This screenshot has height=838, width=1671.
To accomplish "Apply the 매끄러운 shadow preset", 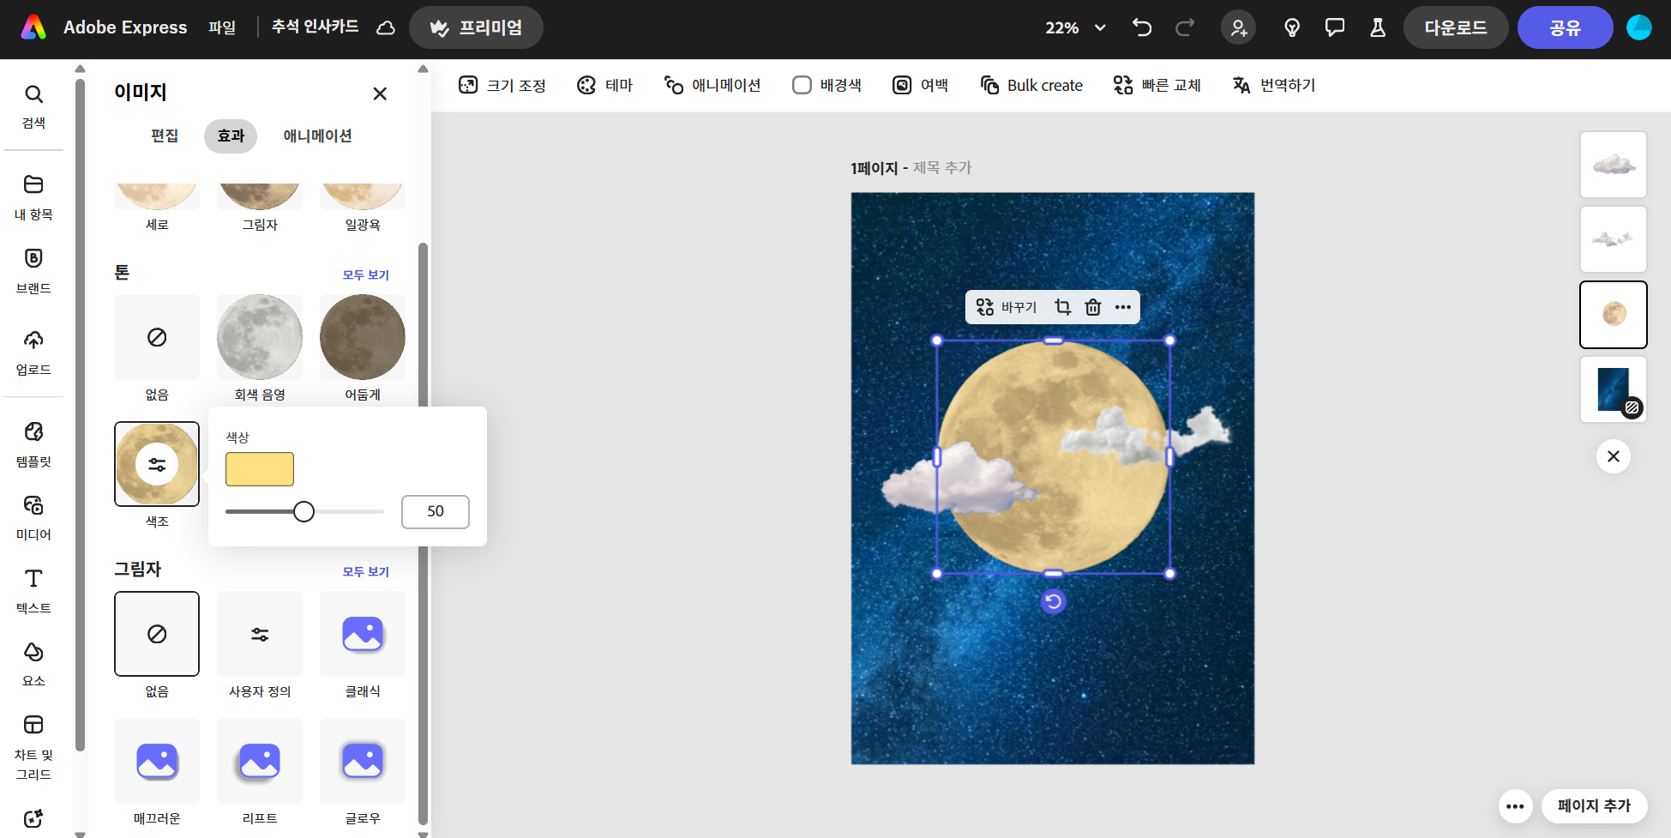I will 157,761.
